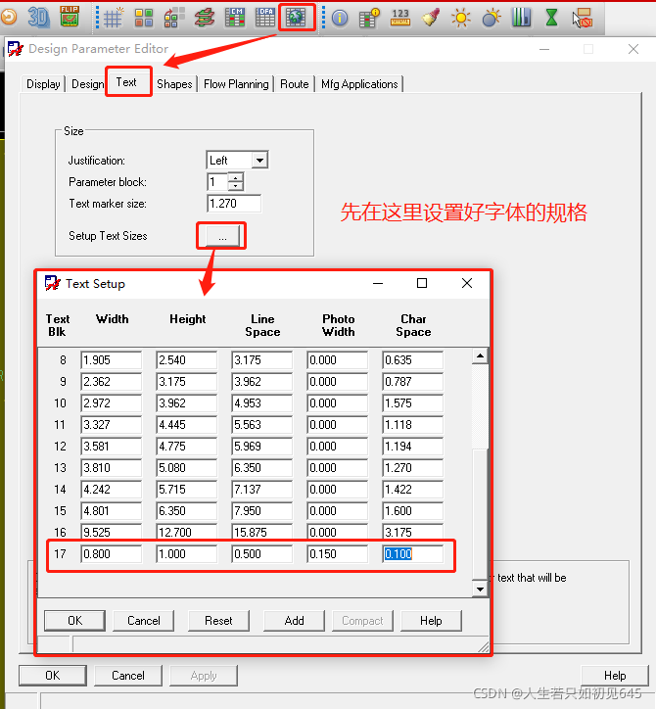Open Design Parameter Editor from toolbar icon

[x=297, y=17]
